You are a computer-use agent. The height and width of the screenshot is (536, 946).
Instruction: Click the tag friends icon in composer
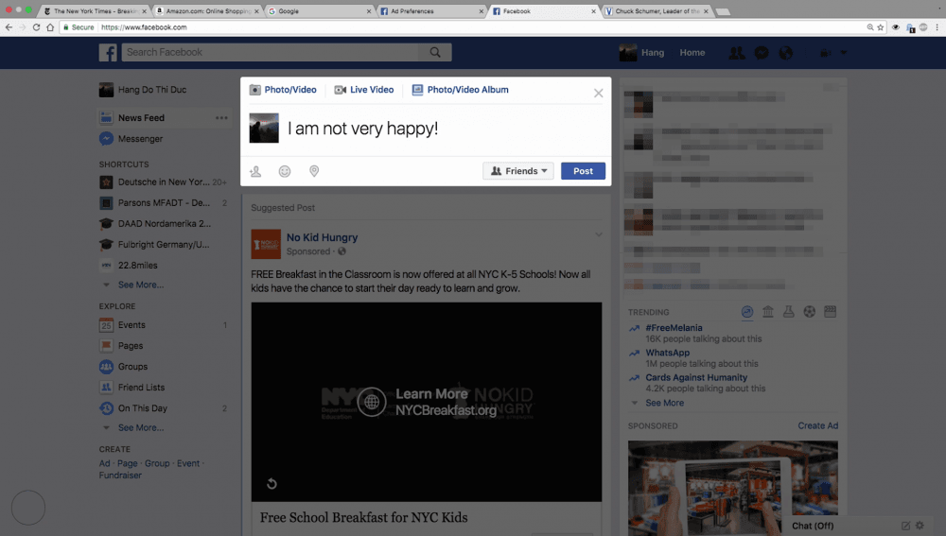[255, 171]
